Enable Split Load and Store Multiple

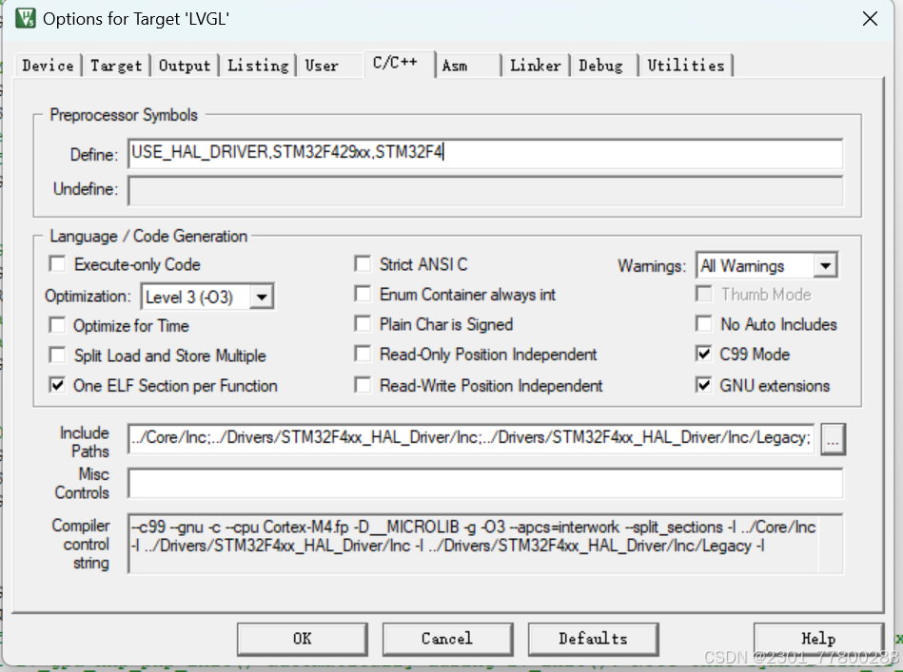pos(57,355)
